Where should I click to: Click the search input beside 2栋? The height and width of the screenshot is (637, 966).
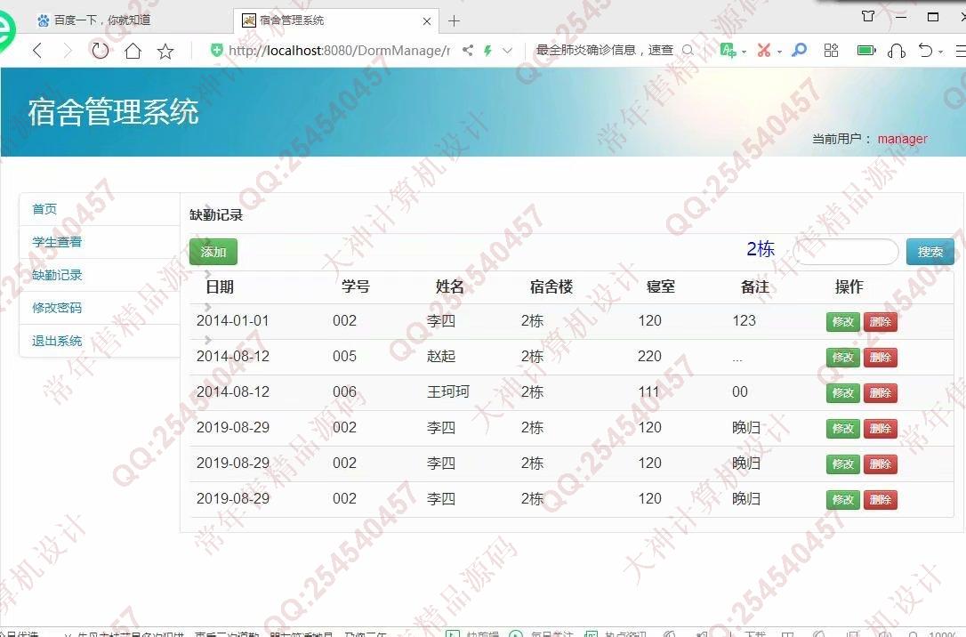(x=846, y=252)
